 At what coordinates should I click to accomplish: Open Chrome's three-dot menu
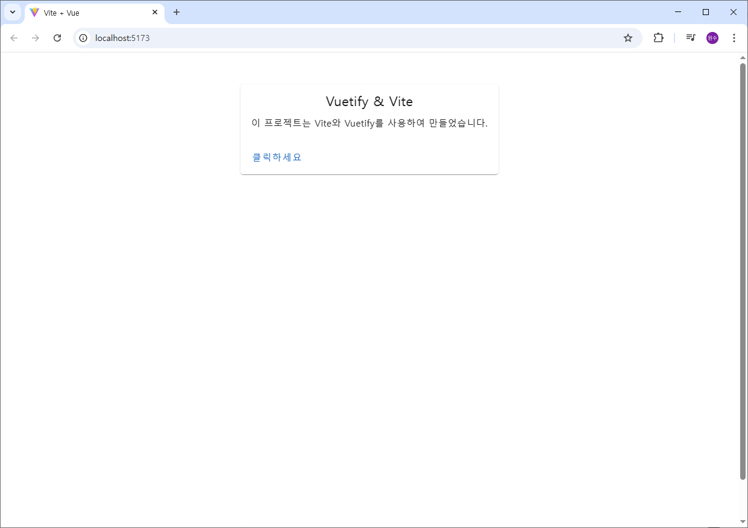[734, 38]
